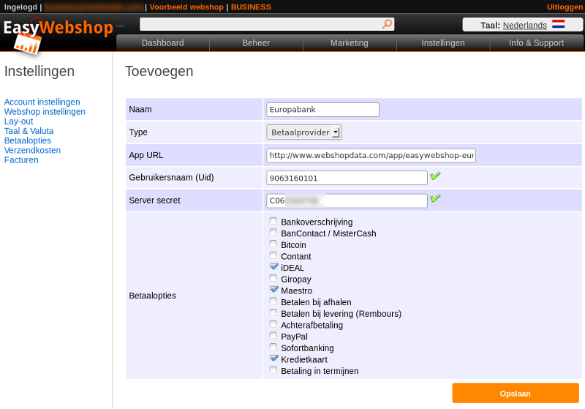Uncheck the iDEAL checkbox
This screenshot has width=585, height=409.
(x=273, y=267)
